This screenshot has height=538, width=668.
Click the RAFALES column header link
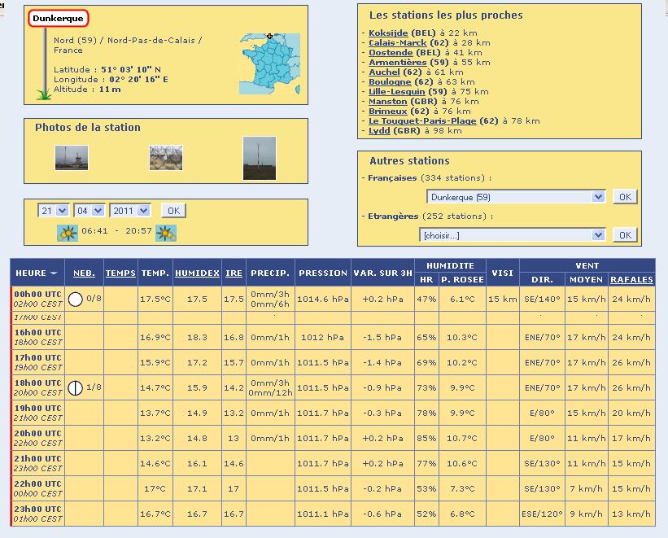tap(631, 279)
